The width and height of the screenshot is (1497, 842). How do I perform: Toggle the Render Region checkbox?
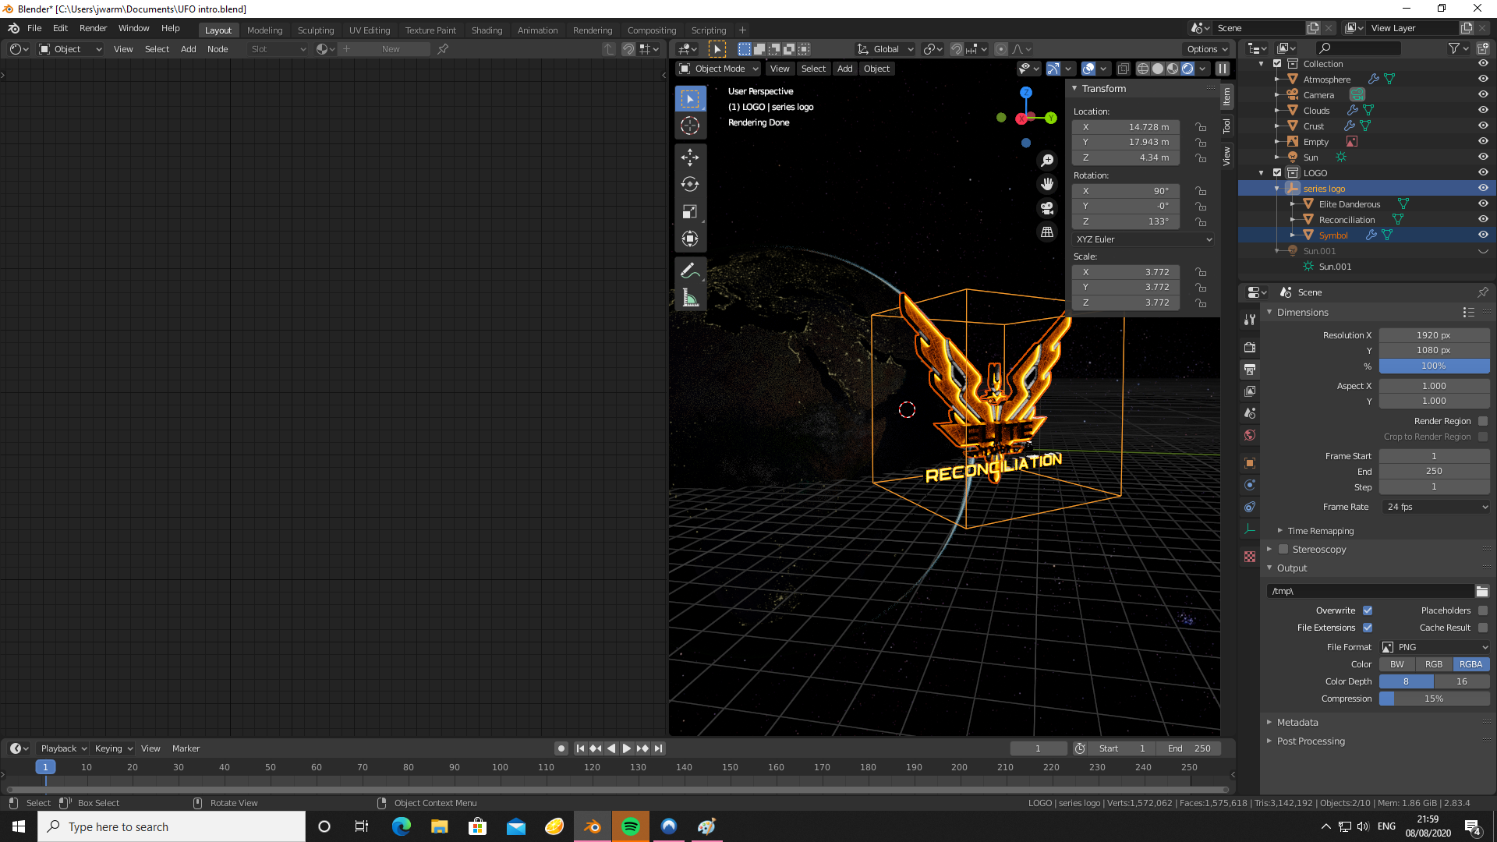pos(1483,421)
